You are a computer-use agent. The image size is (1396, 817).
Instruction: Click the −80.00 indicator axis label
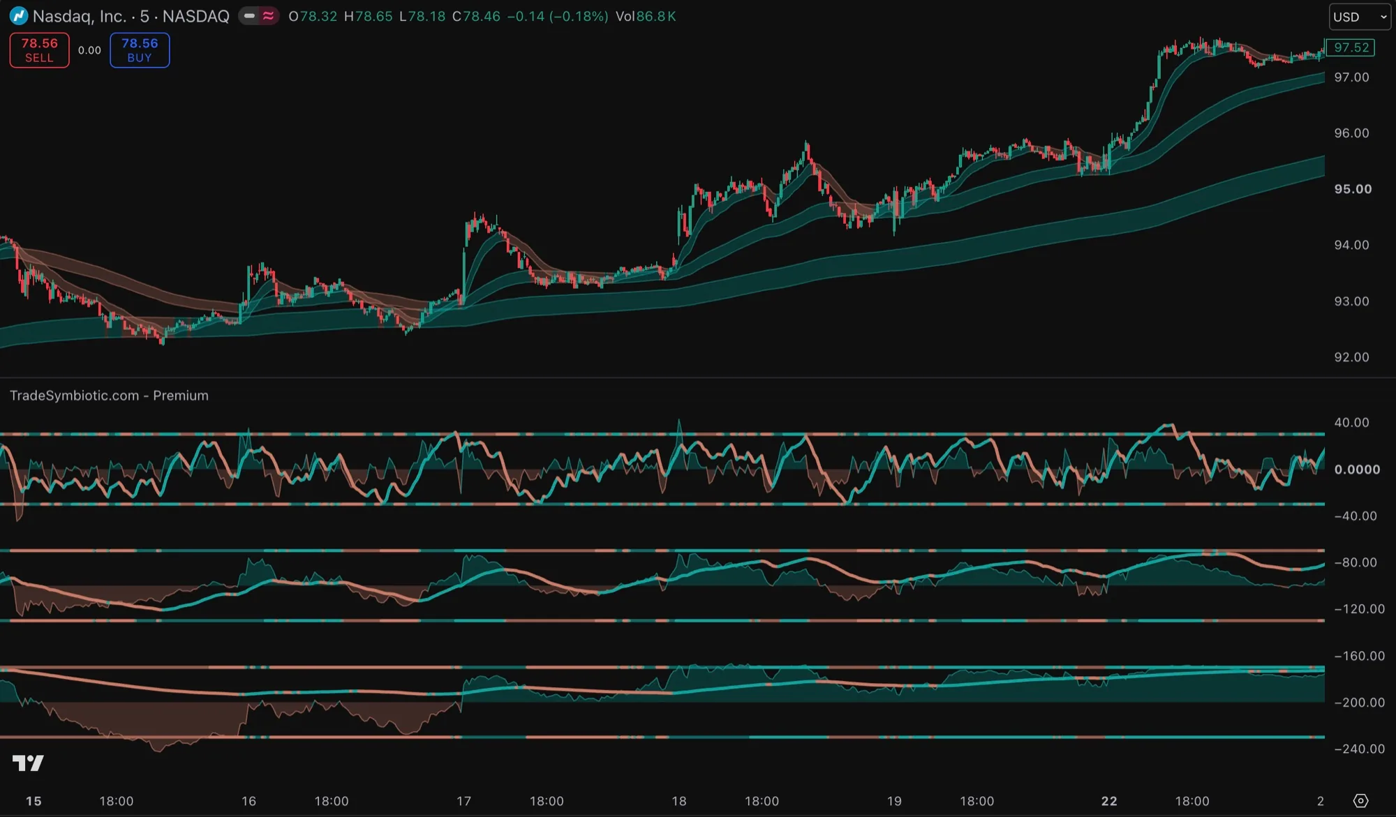(x=1355, y=562)
